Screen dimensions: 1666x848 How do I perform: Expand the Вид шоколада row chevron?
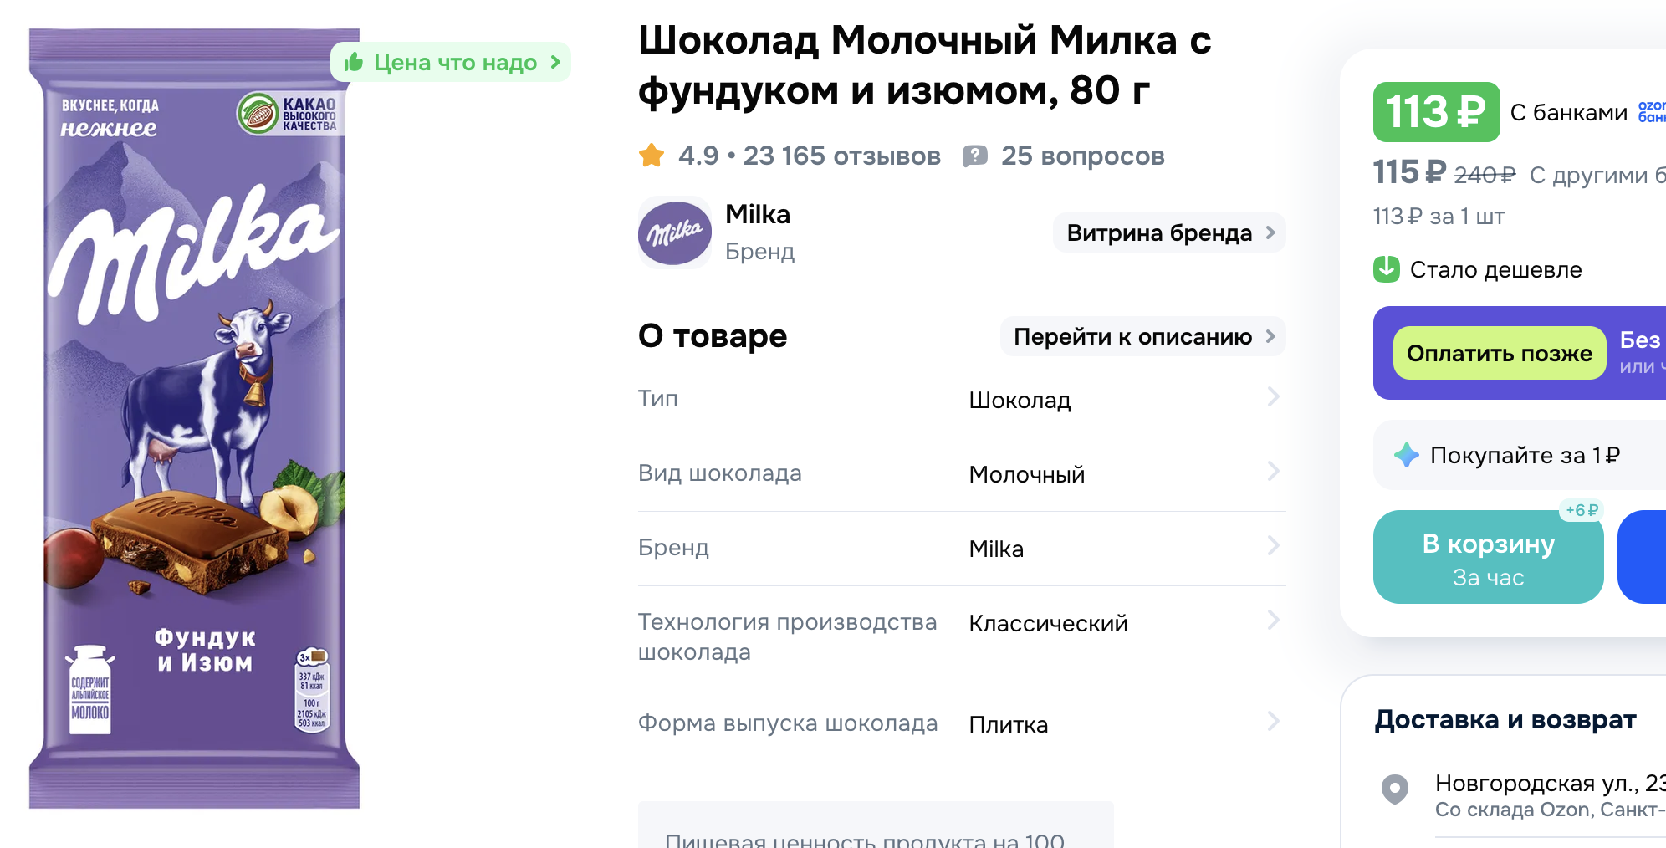click(1273, 472)
